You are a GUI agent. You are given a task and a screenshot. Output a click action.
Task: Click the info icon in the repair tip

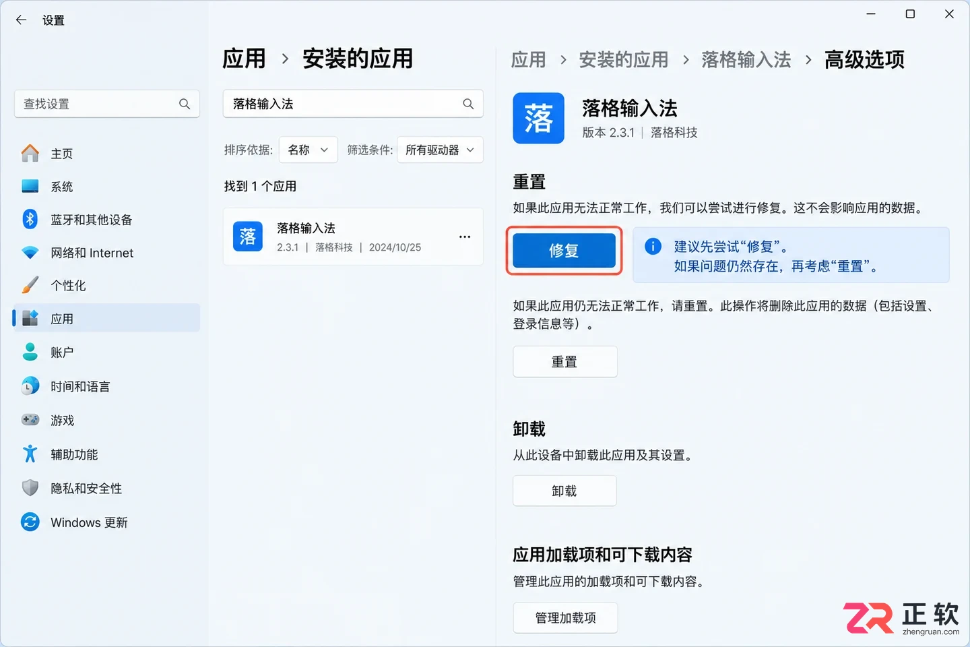tap(653, 247)
